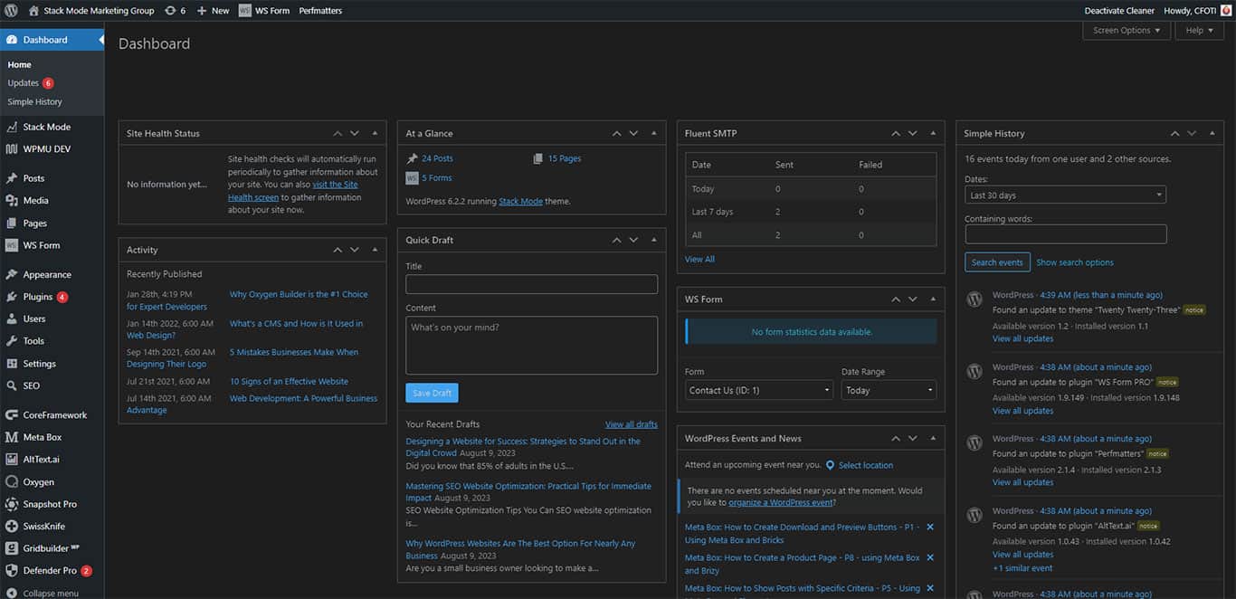Select the Meta Box sidebar icon

[42, 436]
